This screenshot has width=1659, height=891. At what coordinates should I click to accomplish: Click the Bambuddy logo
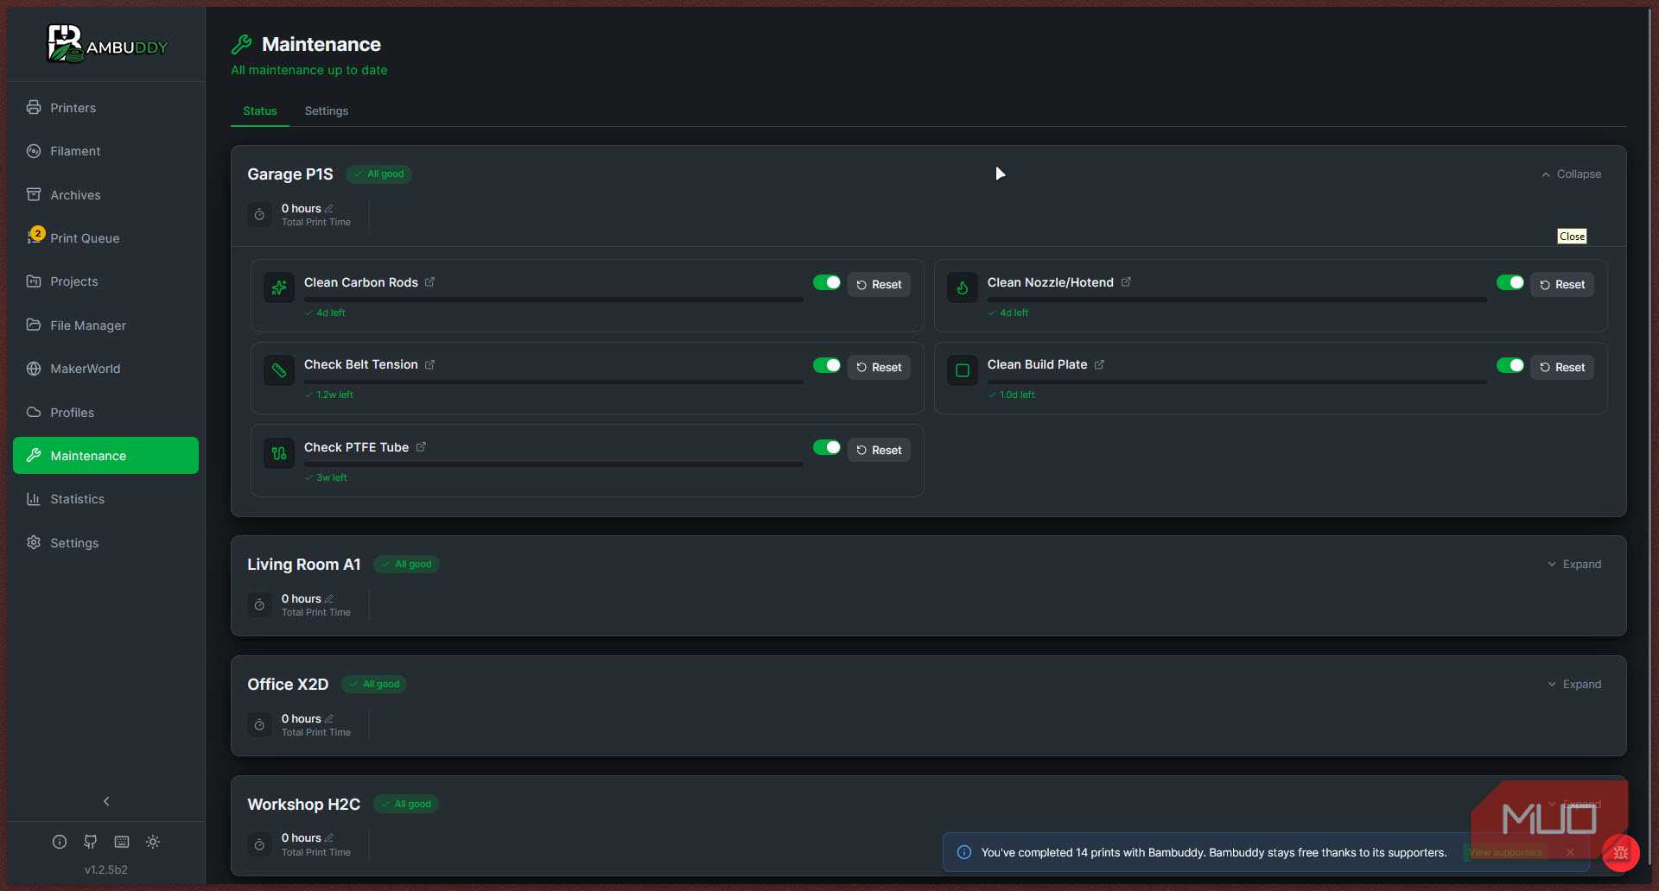click(107, 43)
